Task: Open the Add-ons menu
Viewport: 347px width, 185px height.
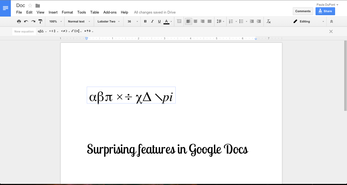Action: [x=110, y=12]
